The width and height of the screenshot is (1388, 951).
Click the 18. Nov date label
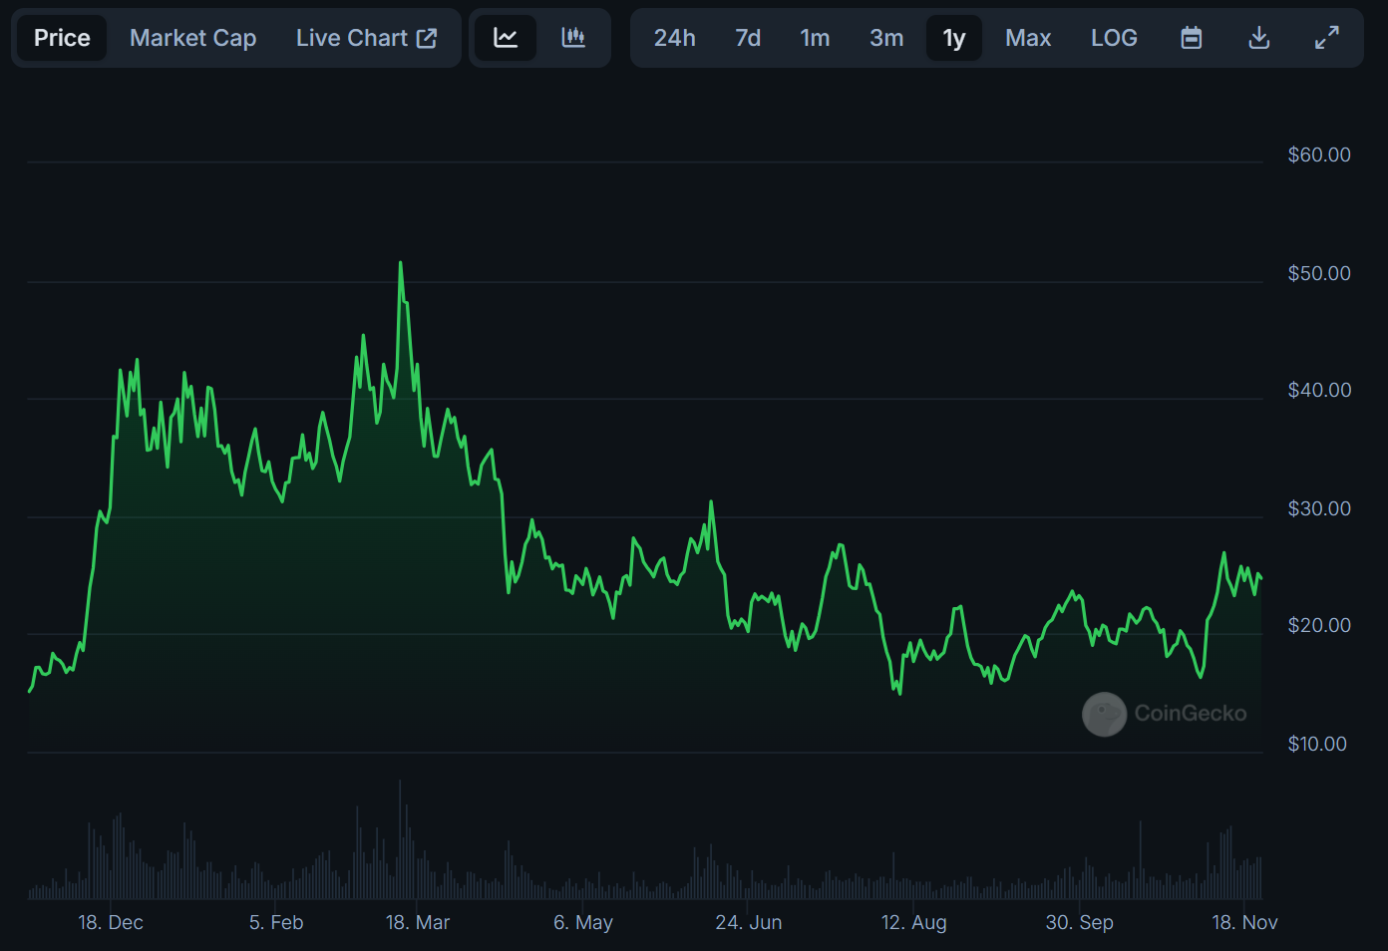[x=1244, y=922]
